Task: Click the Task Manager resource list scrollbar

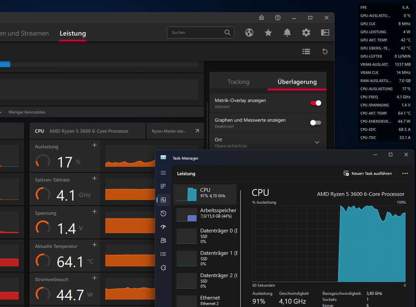Action: pos(241,248)
